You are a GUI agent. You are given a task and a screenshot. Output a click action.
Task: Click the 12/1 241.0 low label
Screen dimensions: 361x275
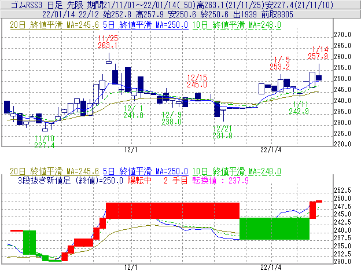[133, 112]
